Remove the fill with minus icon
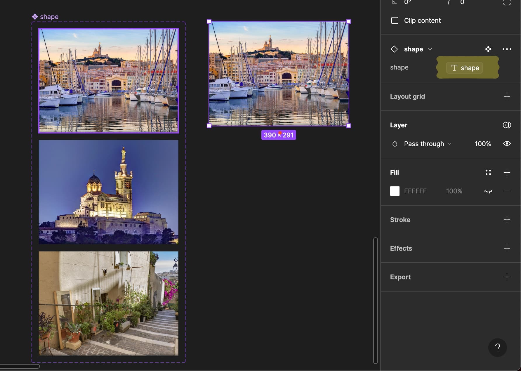 coord(507,191)
